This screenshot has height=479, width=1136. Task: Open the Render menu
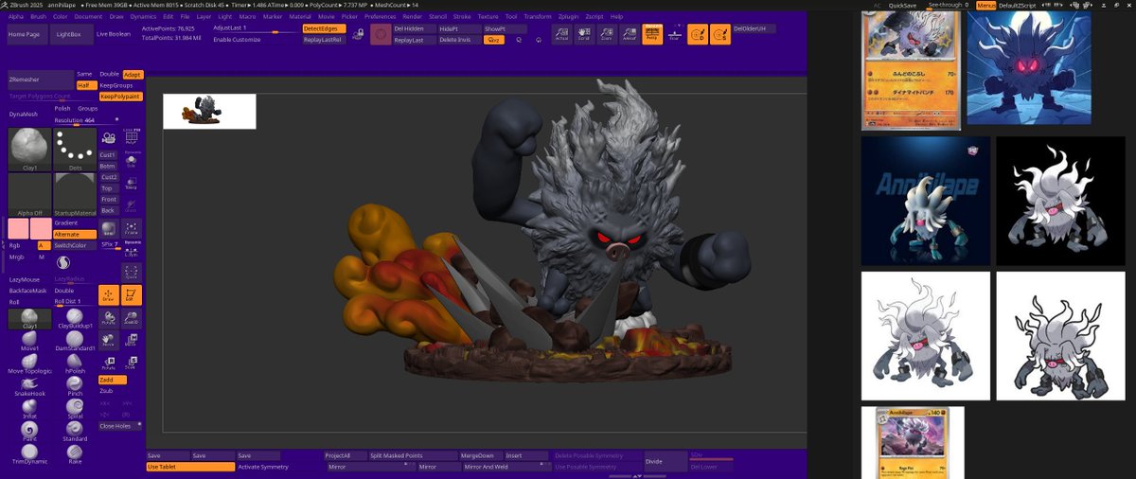tap(412, 16)
